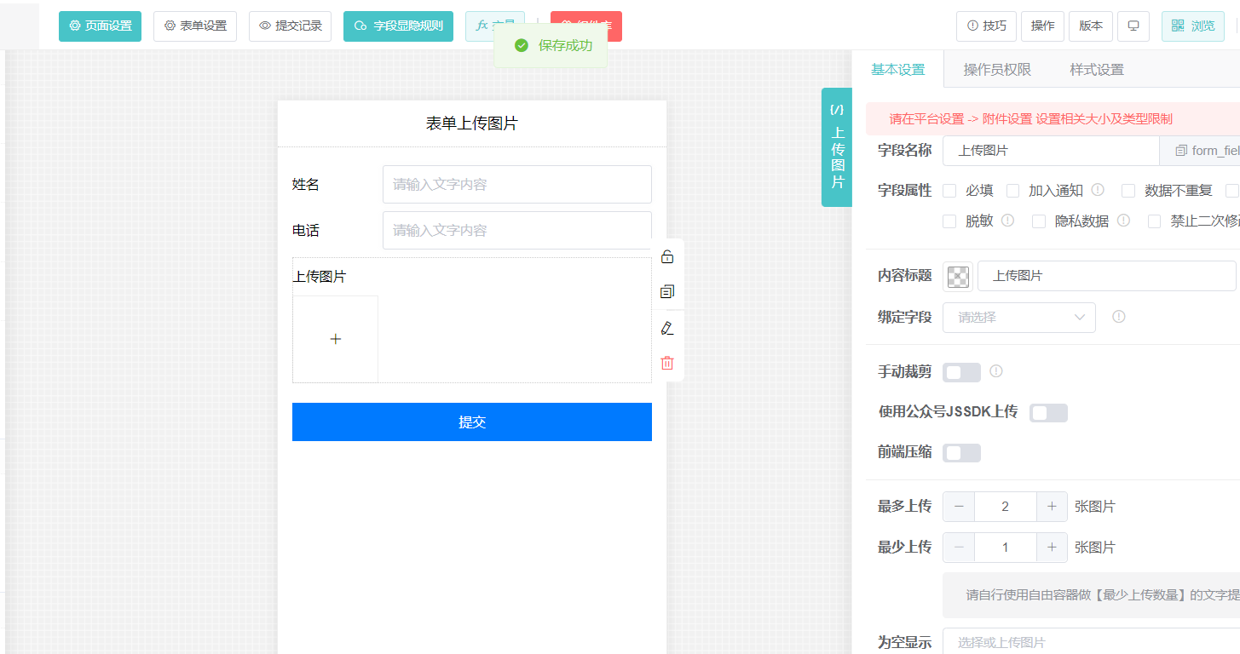The height and width of the screenshot is (654, 1240).
Task: Open 字段显隐规则 field visibility rules
Action: tap(398, 26)
